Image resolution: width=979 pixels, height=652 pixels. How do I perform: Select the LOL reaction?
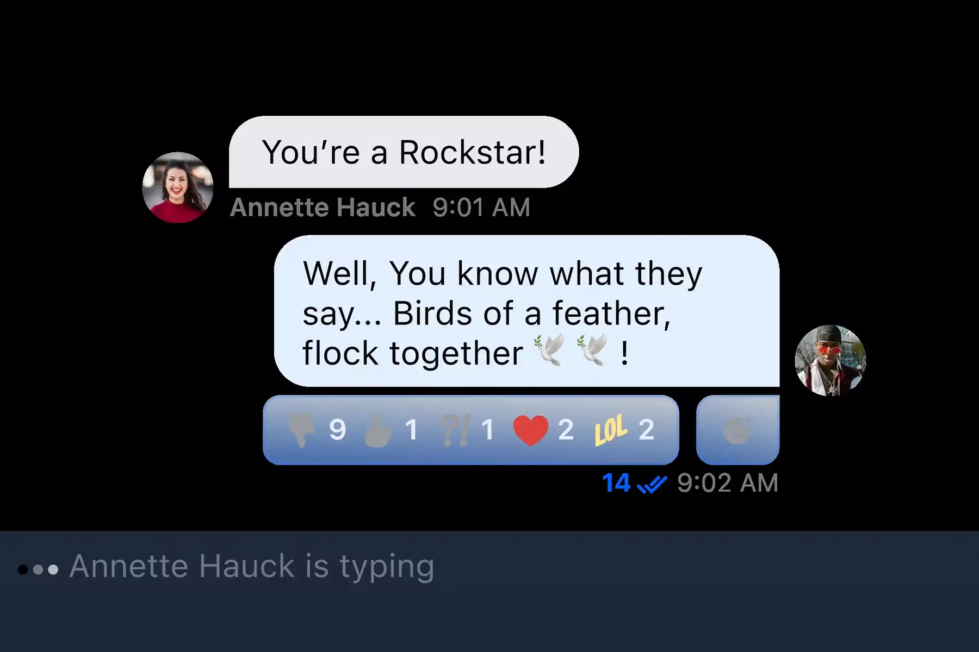point(610,430)
